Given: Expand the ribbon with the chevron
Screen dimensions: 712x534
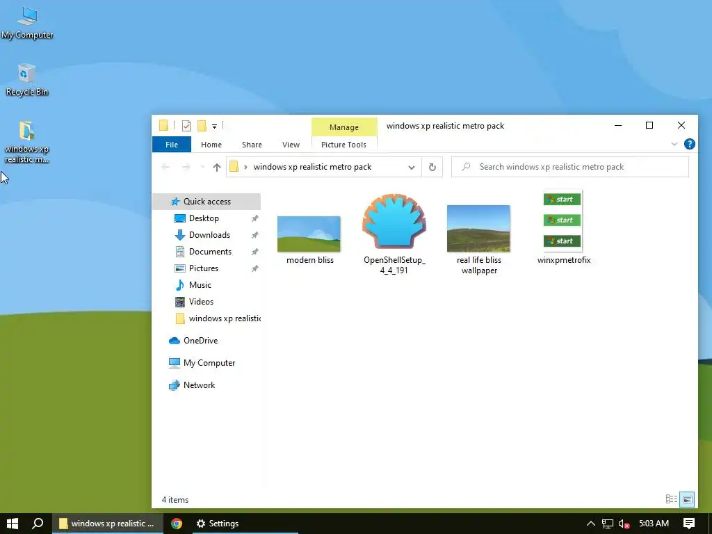Looking at the screenshot, I should [674, 145].
